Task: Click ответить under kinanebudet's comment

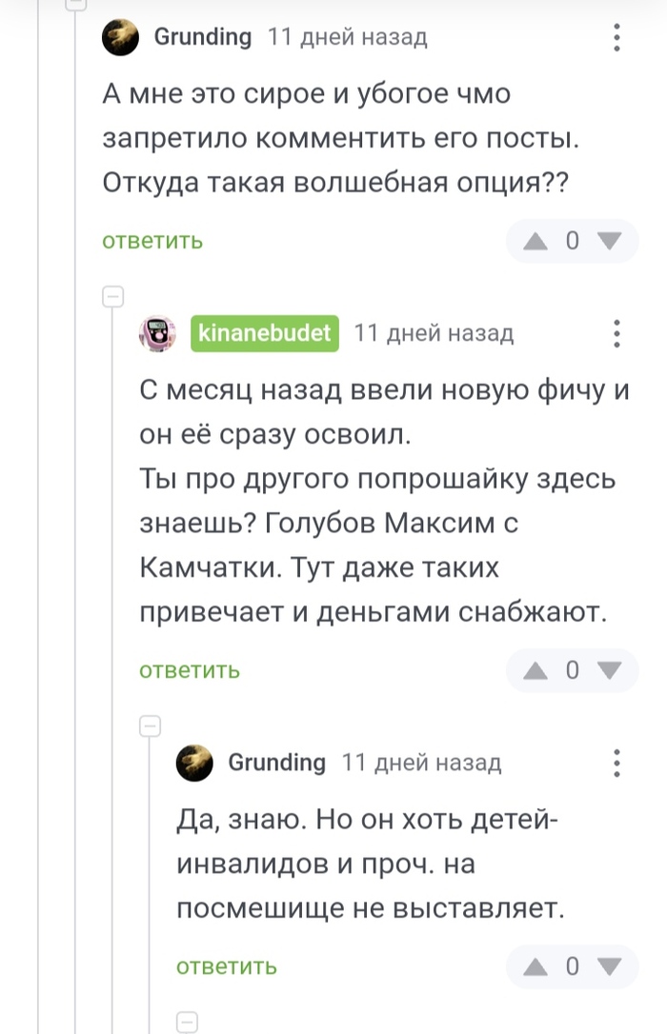Action: [x=190, y=670]
